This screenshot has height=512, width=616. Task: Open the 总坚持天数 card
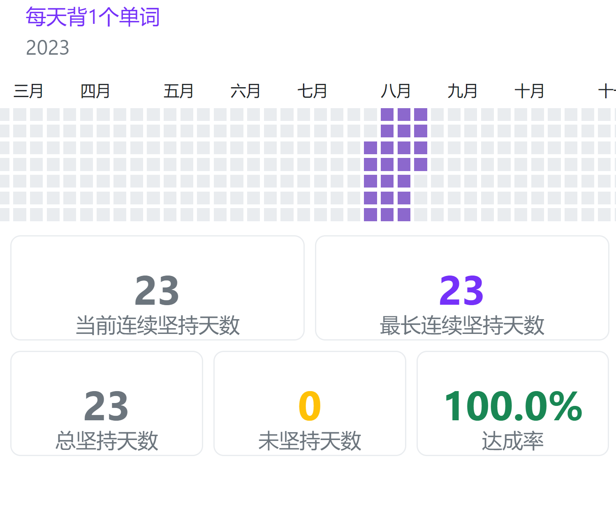tap(107, 403)
